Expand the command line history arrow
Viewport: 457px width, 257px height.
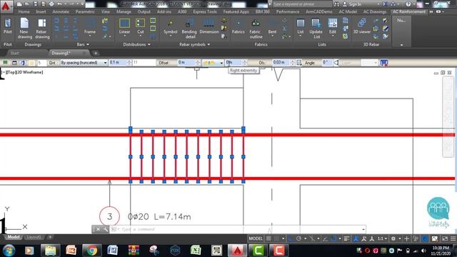coord(363,229)
